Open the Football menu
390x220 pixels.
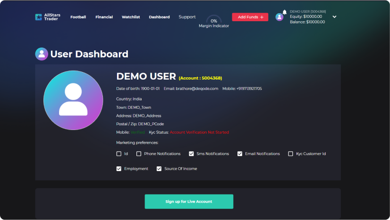click(x=78, y=17)
